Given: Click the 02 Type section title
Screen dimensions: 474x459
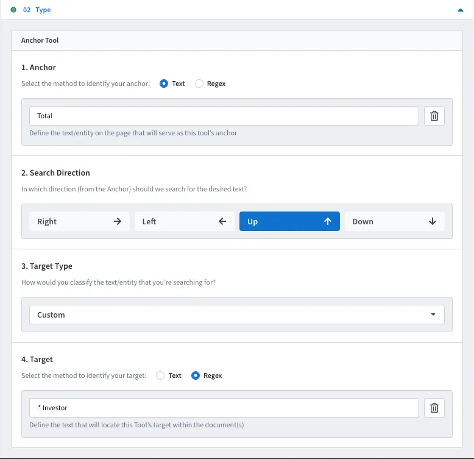Looking at the screenshot, I should tap(37, 10).
